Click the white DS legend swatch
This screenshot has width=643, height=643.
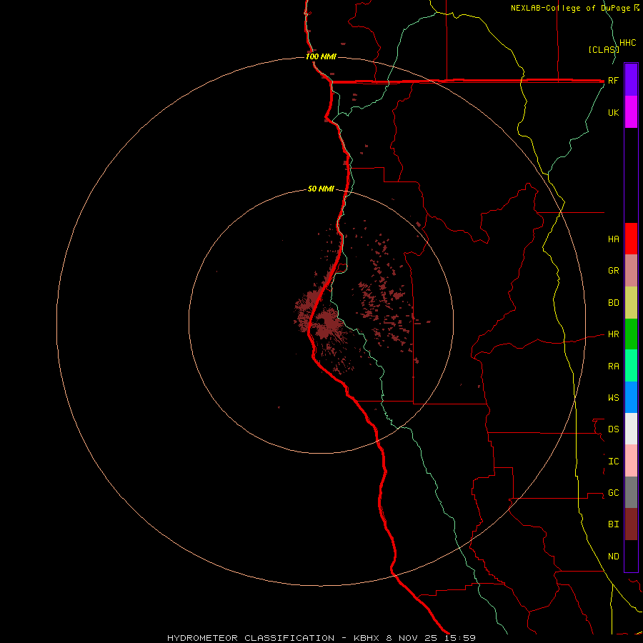click(631, 429)
